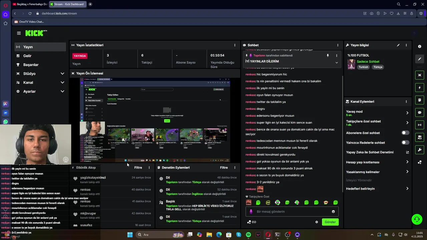Switch to Beşiktaş v Fenerbahçe browser tab
Viewport: 427px width, 240px height.
coord(30,4)
